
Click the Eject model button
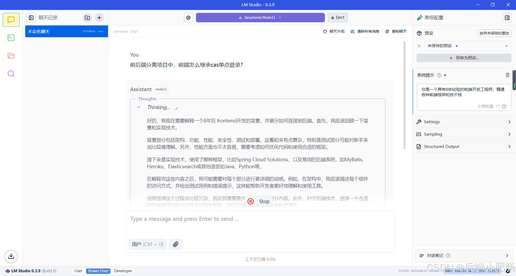(x=337, y=17)
